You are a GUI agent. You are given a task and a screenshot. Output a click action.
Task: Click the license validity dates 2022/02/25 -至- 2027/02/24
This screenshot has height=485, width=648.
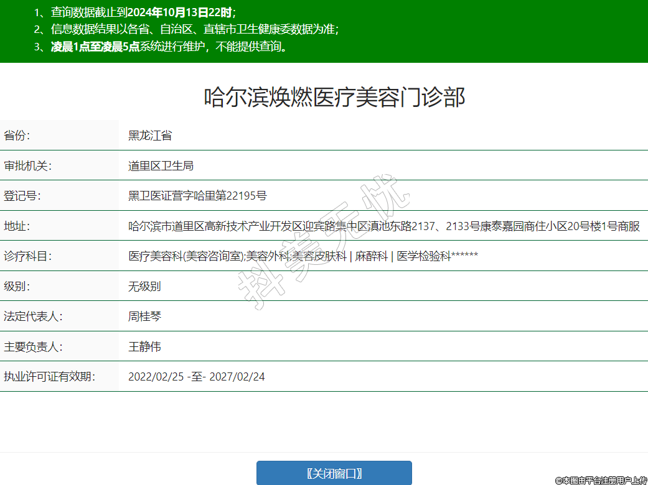tap(196, 377)
